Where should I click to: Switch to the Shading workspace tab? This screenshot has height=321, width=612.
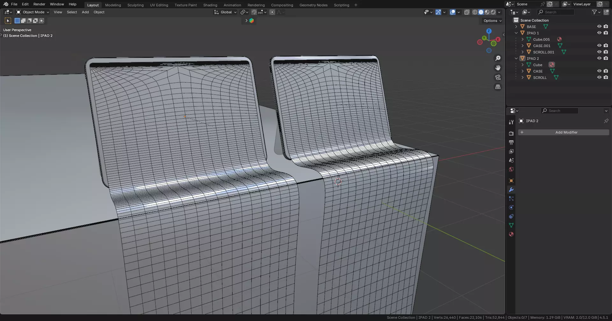coord(210,5)
